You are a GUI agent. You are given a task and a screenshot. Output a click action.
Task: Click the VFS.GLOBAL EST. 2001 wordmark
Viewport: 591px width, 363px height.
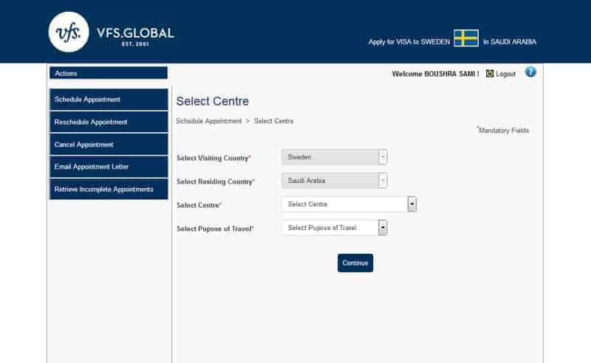coord(135,35)
